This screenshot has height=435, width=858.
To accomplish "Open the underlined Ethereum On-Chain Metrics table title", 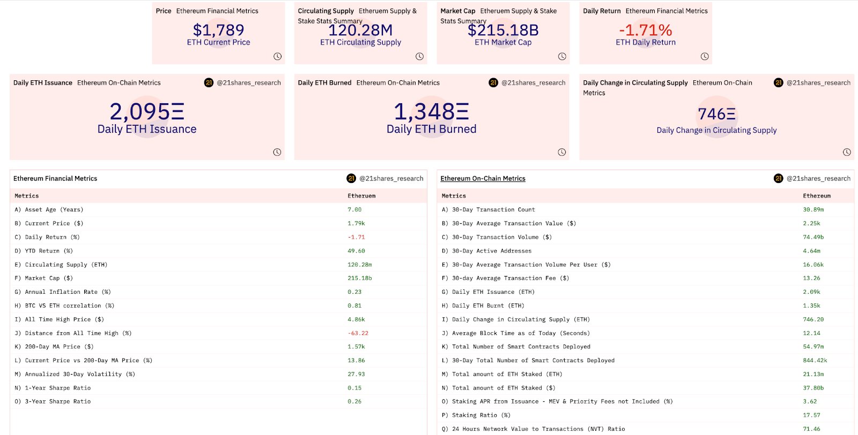I will pyautogui.click(x=483, y=179).
